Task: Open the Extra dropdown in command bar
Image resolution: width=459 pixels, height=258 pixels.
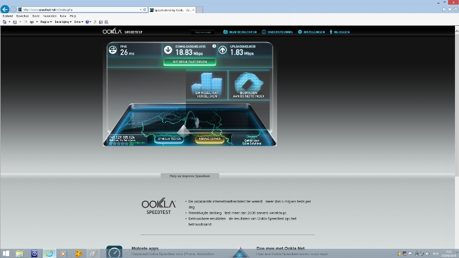Action: tap(79, 22)
